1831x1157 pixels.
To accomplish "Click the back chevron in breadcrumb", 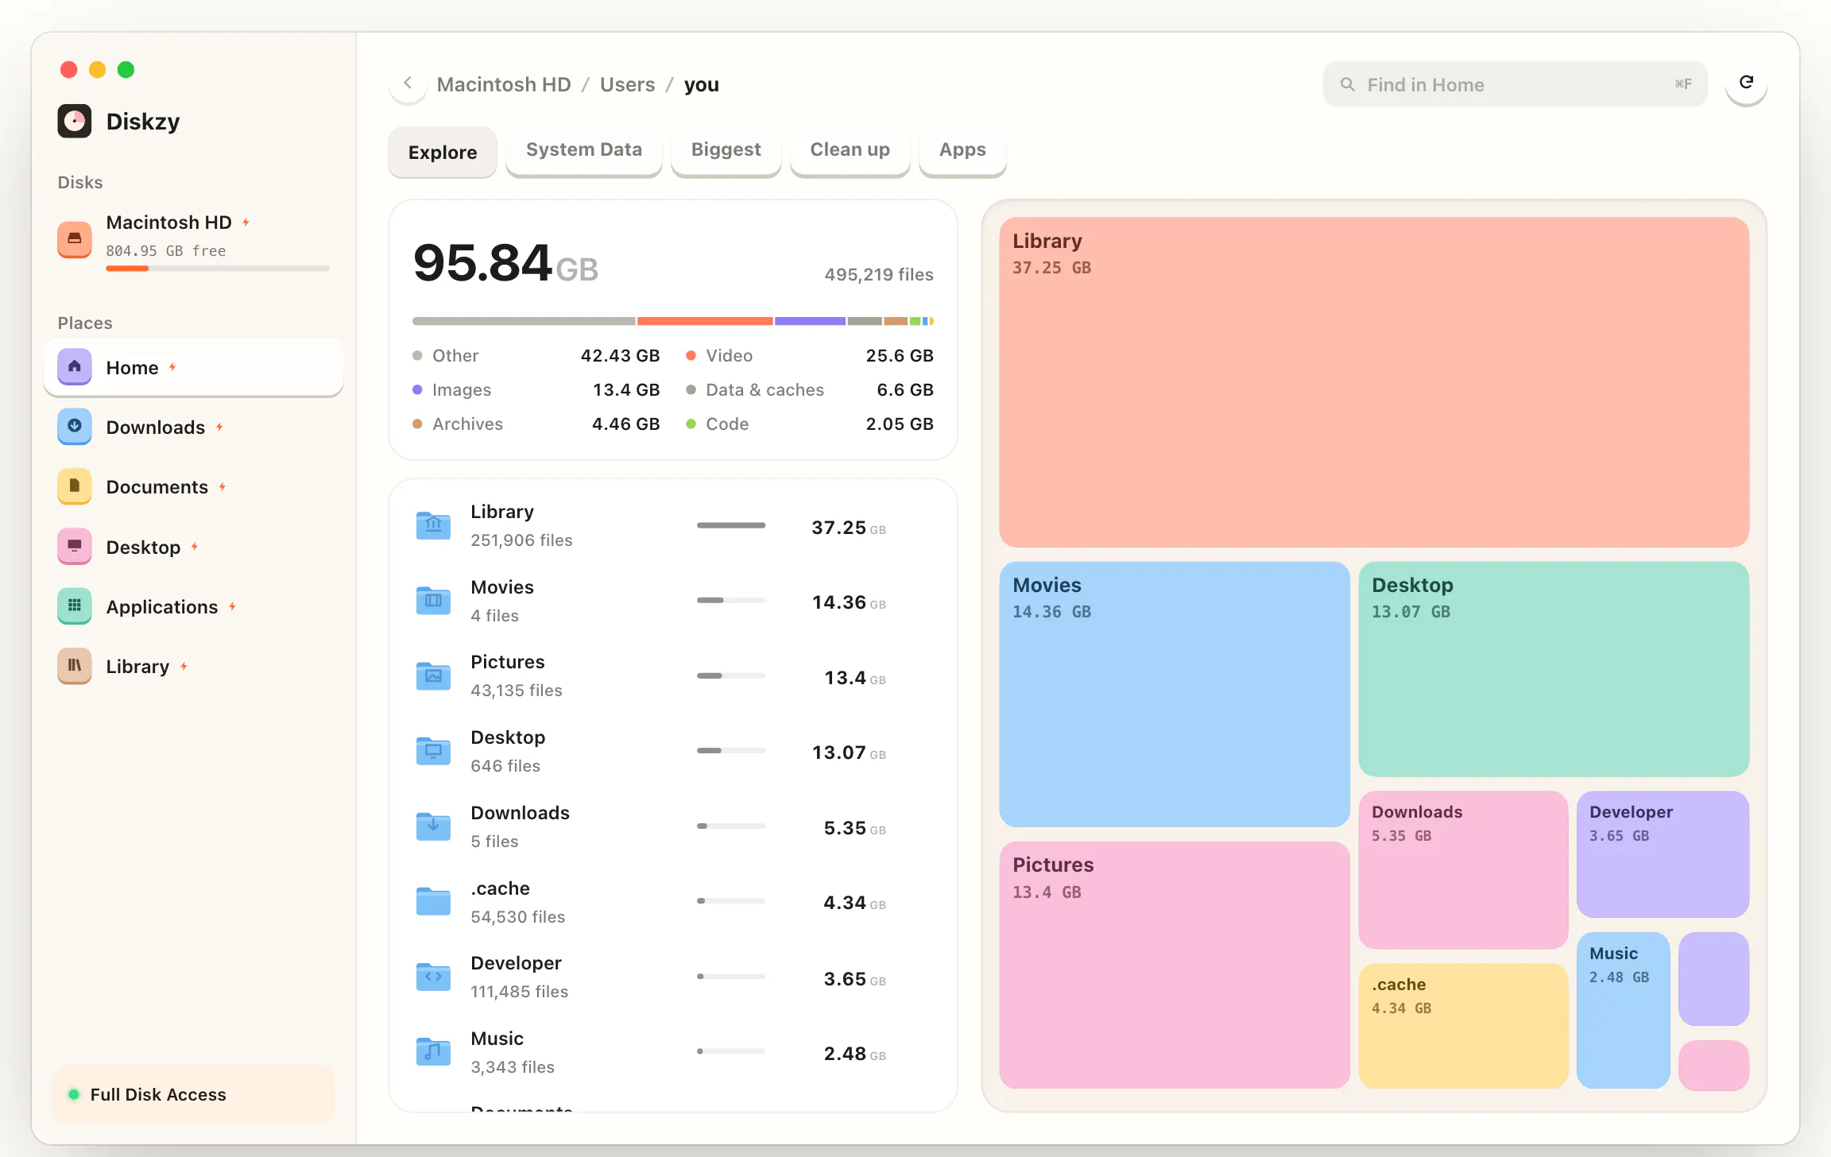I will 408,83.
